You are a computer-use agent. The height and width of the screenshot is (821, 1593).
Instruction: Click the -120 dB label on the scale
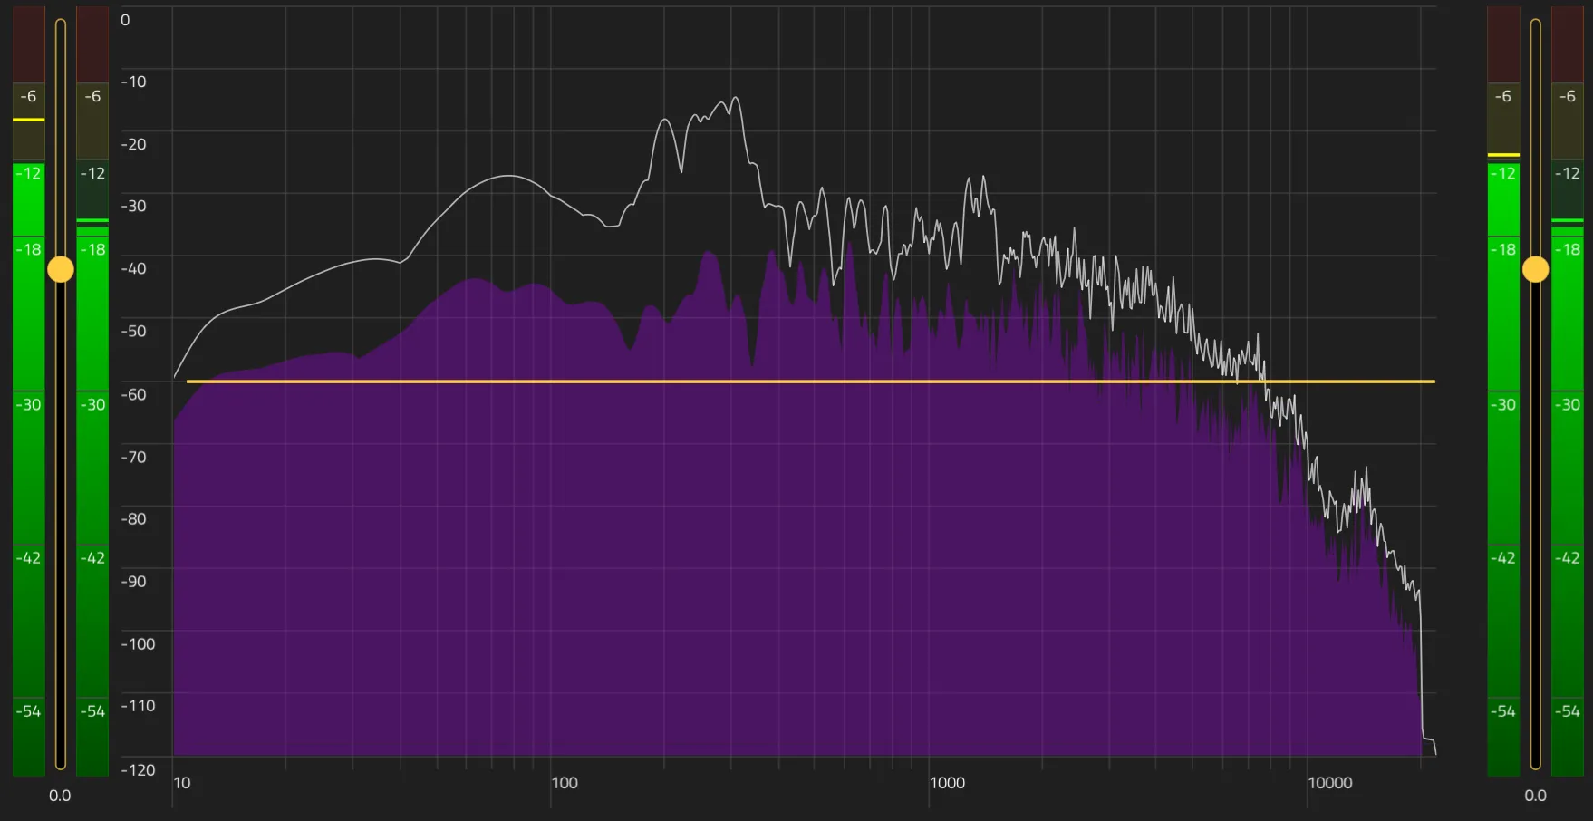[139, 770]
